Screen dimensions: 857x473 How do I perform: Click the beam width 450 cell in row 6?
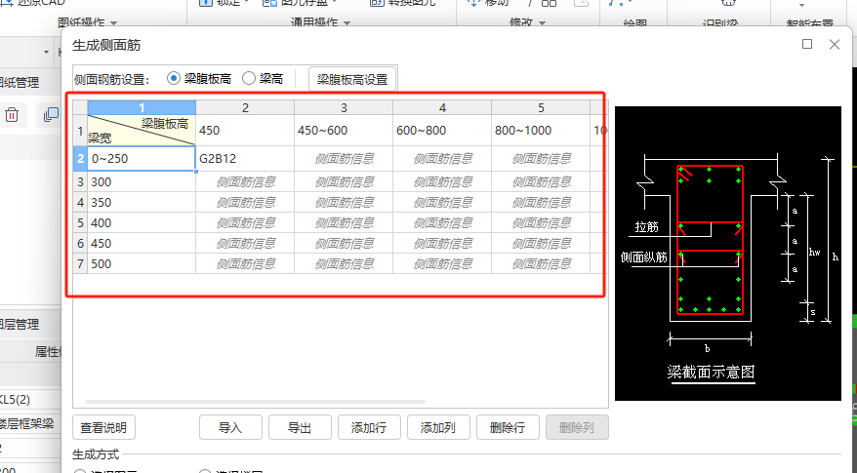click(x=142, y=244)
